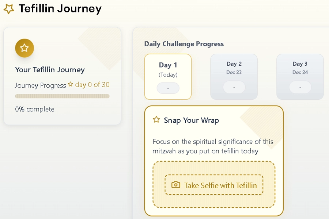Toggle the dash pill on Day 2
This screenshot has height=219, width=329.
click(x=234, y=88)
